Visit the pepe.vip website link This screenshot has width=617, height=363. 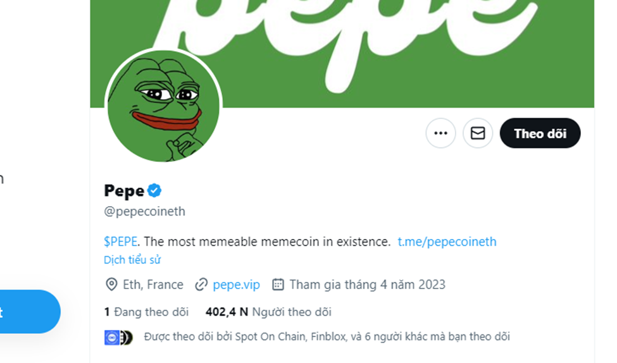pos(236,285)
